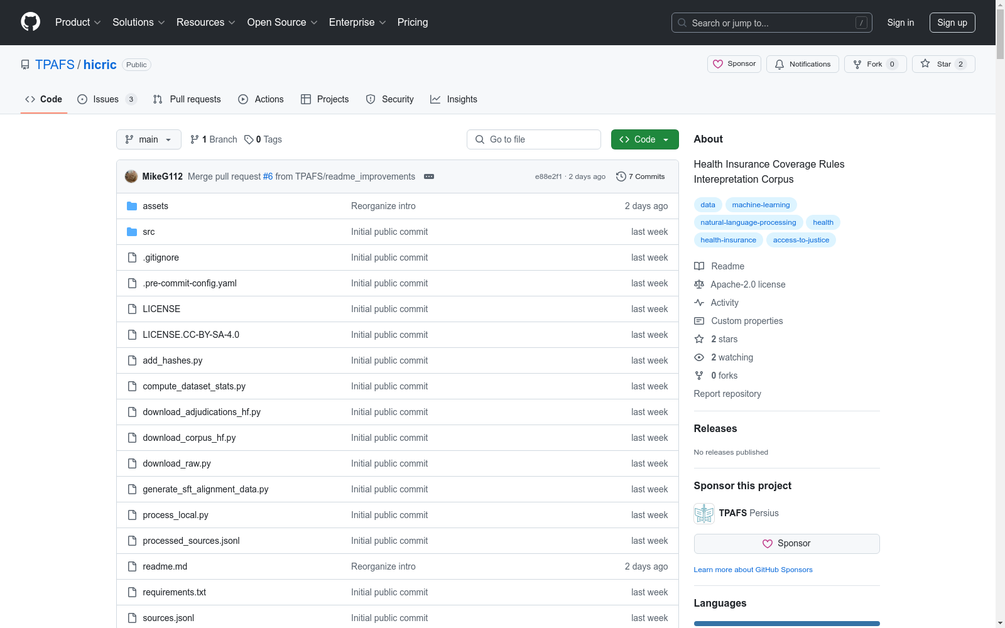Screen dimensions: 1005x628
Task: Click the machine-learning topic tag
Action: 761,205
